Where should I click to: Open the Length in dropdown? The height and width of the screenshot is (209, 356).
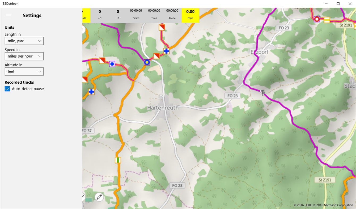24,41
